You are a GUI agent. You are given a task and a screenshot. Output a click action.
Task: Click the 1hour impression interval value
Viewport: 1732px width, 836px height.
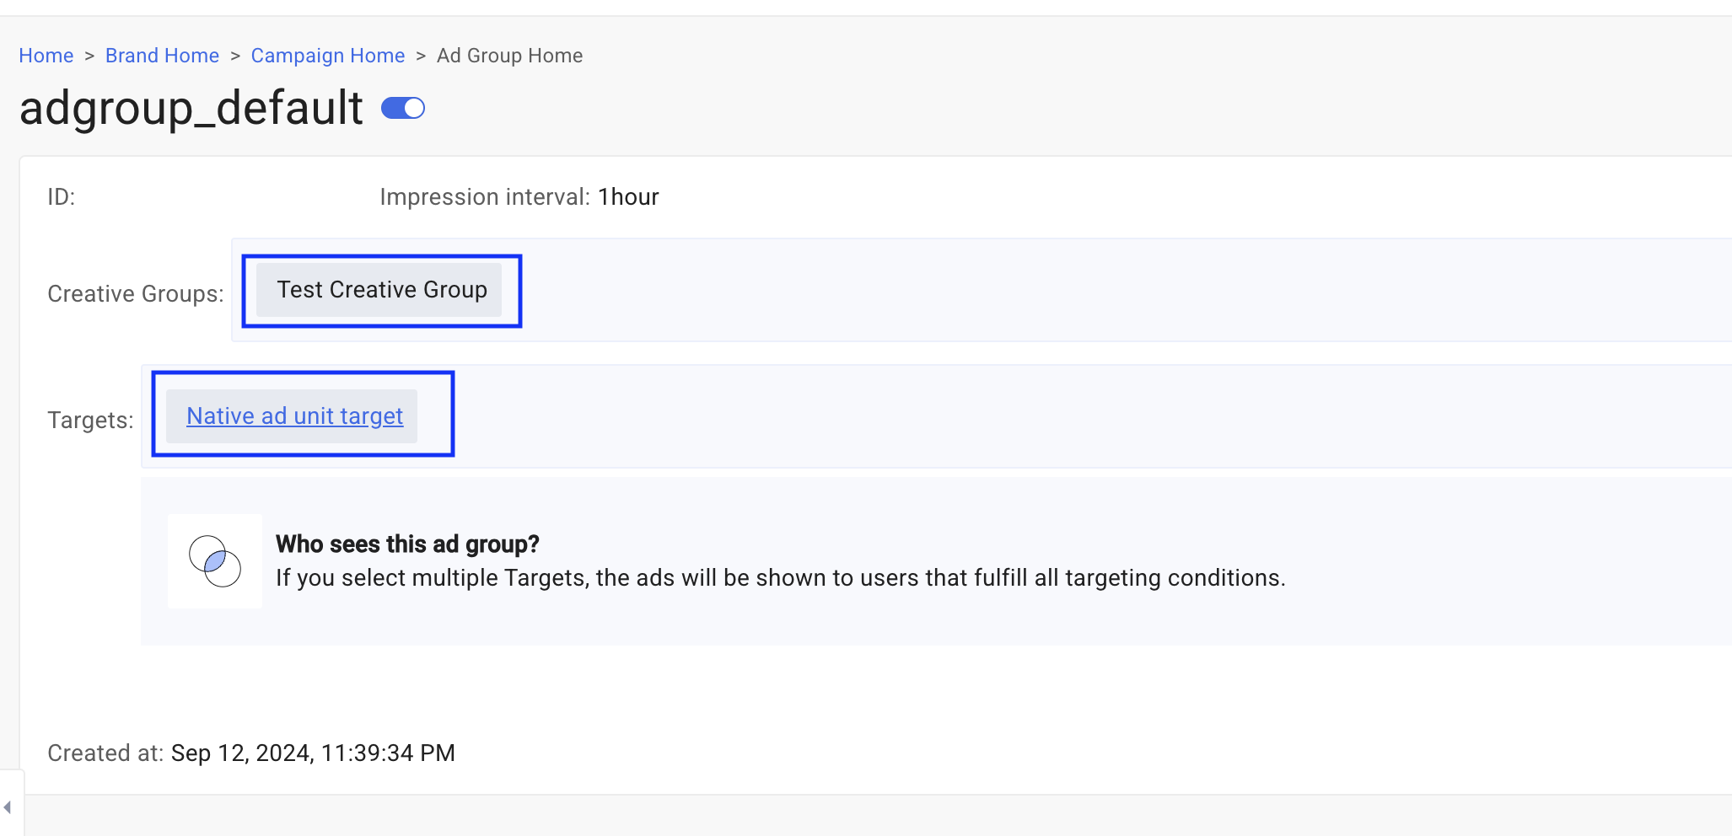pos(628,197)
